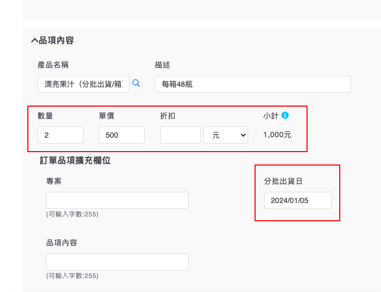Click the 專案 field label
Screen dimensions: 381x292
coord(54,181)
